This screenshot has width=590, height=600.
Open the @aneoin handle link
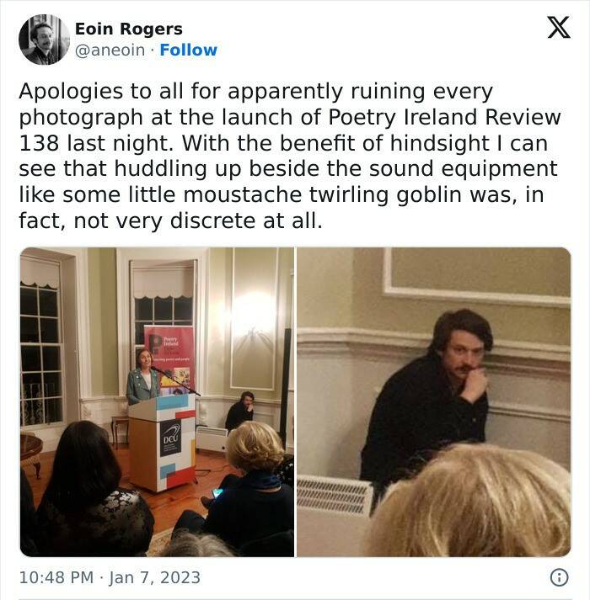(x=111, y=50)
